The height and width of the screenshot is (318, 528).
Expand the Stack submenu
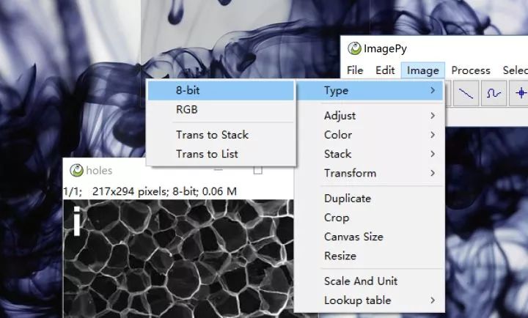pyautogui.click(x=370, y=154)
